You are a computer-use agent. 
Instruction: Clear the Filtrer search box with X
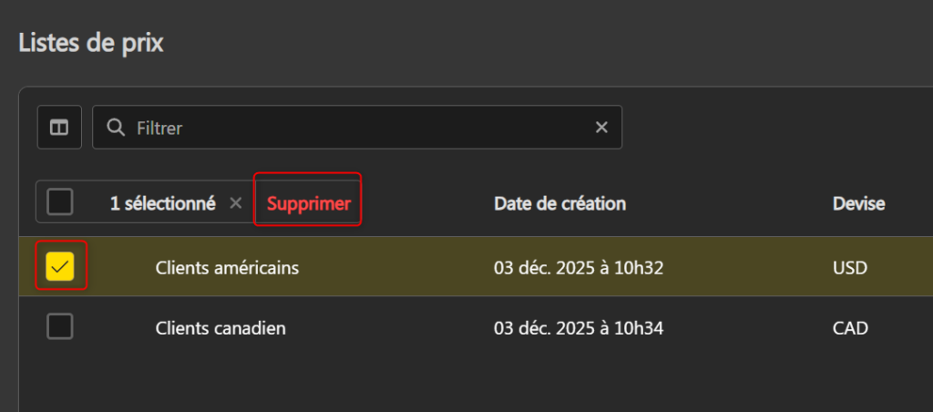pyautogui.click(x=601, y=128)
